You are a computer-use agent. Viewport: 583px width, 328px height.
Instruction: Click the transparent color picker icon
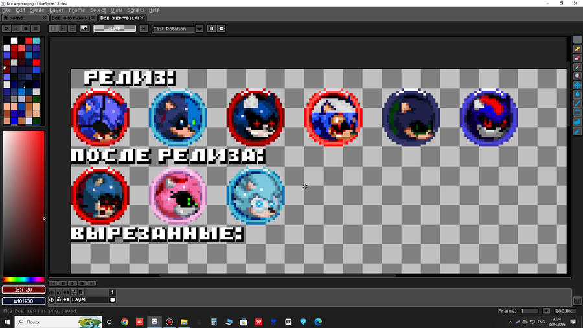tap(85, 29)
